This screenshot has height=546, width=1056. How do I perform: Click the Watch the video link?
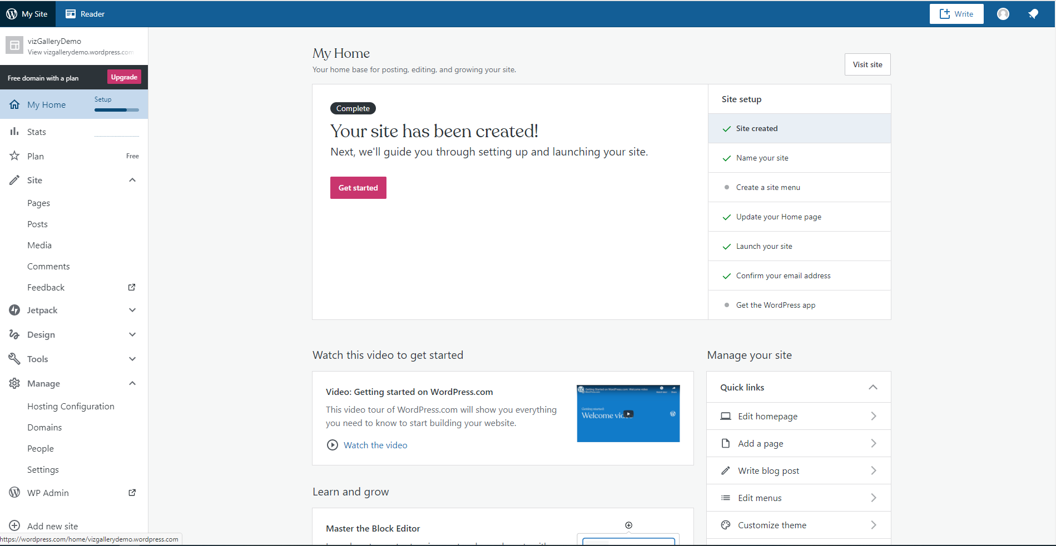tap(375, 445)
